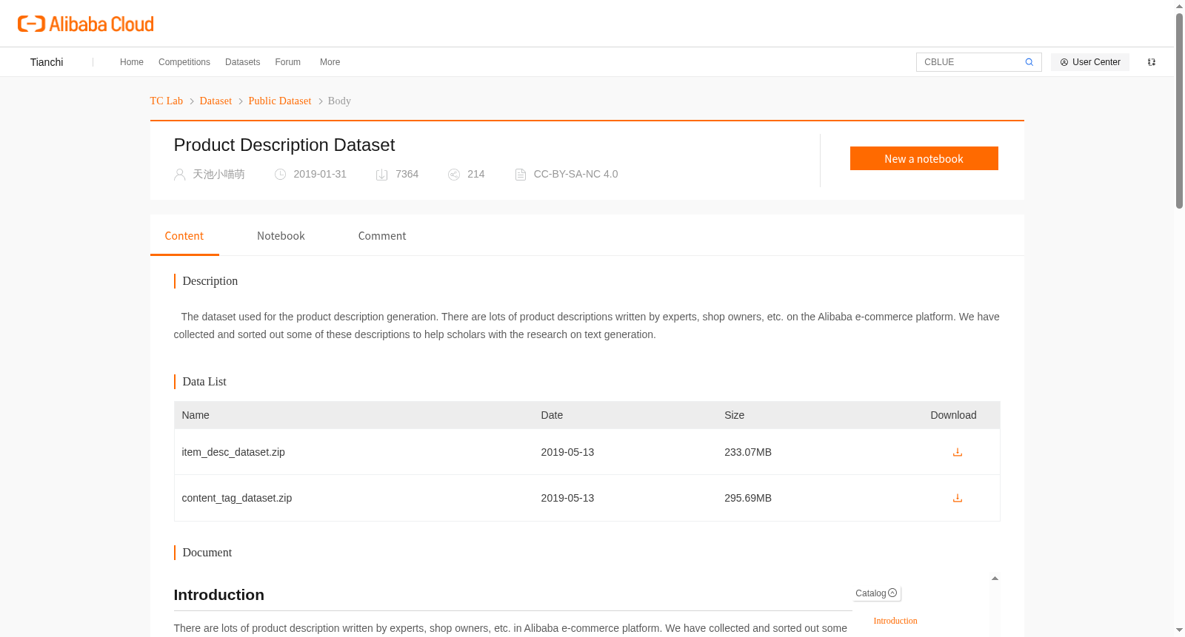Click the Alibaba Cloud logo
This screenshot has height=637, width=1185.
(x=86, y=24)
